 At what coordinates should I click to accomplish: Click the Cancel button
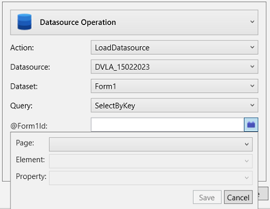click(238, 197)
